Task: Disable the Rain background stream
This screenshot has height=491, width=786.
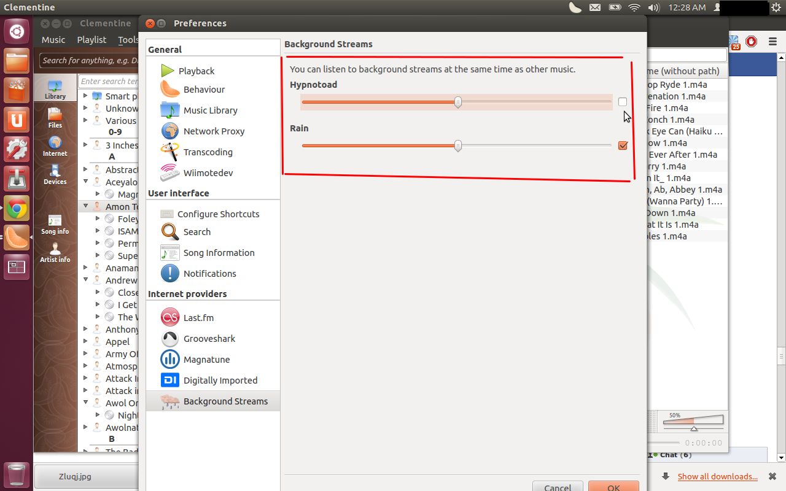Action: [623, 145]
